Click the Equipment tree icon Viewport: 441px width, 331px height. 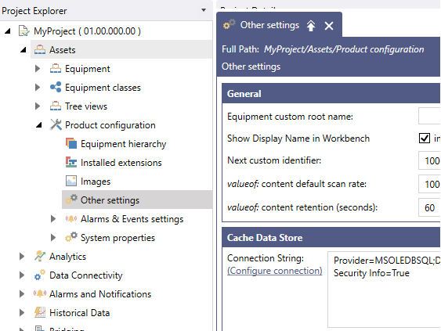click(56, 69)
